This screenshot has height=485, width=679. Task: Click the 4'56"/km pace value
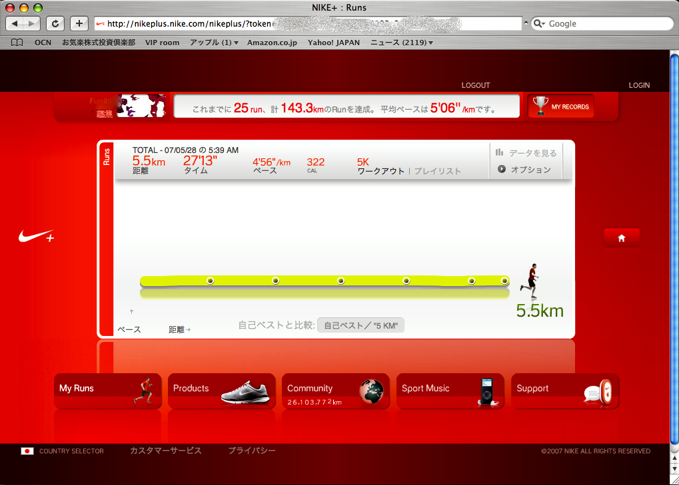(x=271, y=162)
